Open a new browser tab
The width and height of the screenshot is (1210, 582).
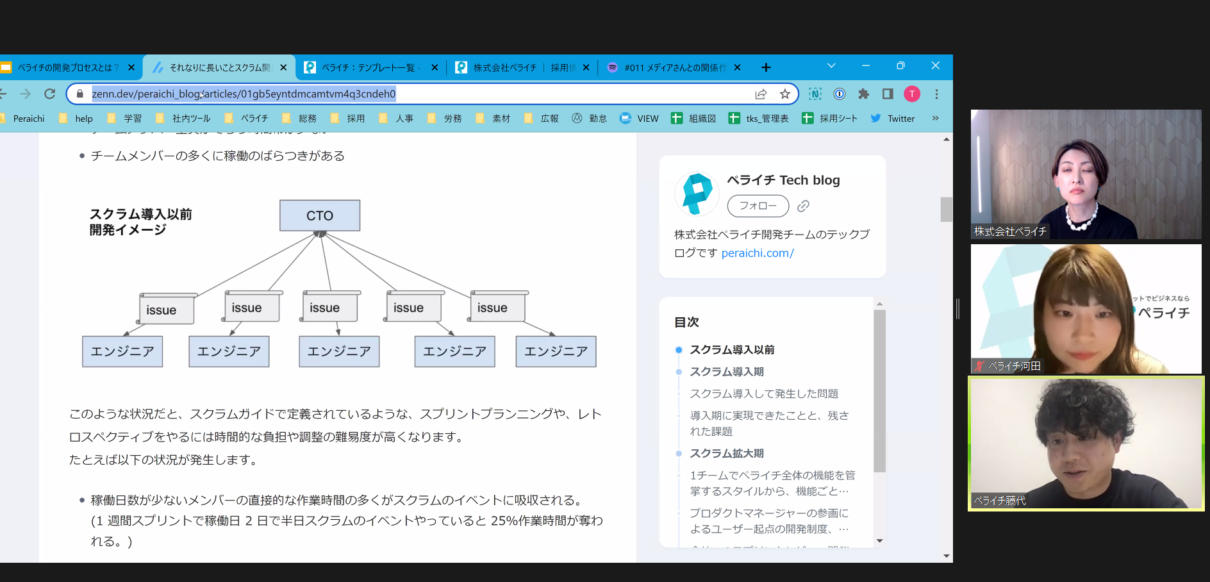tap(766, 67)
